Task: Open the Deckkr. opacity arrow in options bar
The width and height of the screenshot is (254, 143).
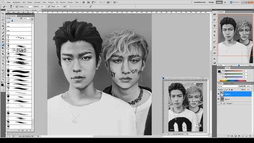Action: tap(45, 7)
